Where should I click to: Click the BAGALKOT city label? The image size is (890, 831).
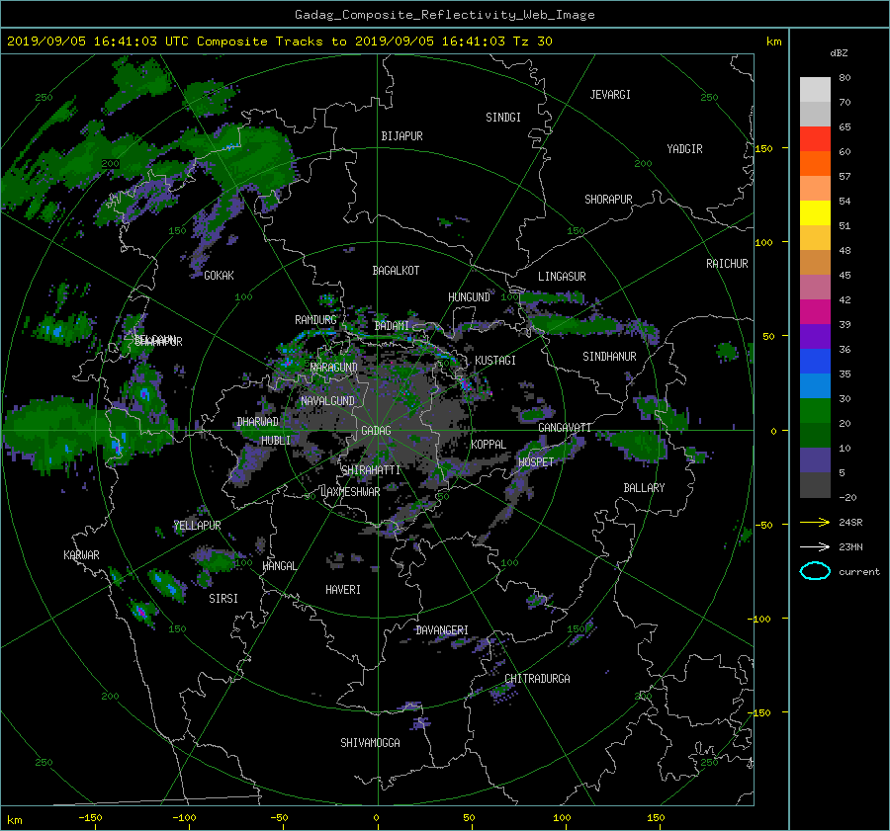tap(396, 271)
